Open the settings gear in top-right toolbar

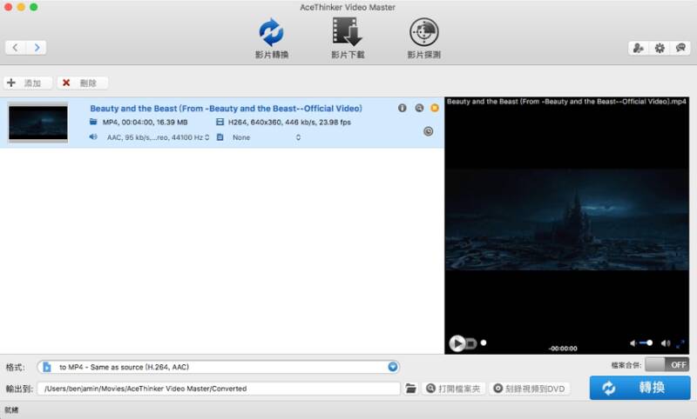pyautogui.click(x=660, y=48)
